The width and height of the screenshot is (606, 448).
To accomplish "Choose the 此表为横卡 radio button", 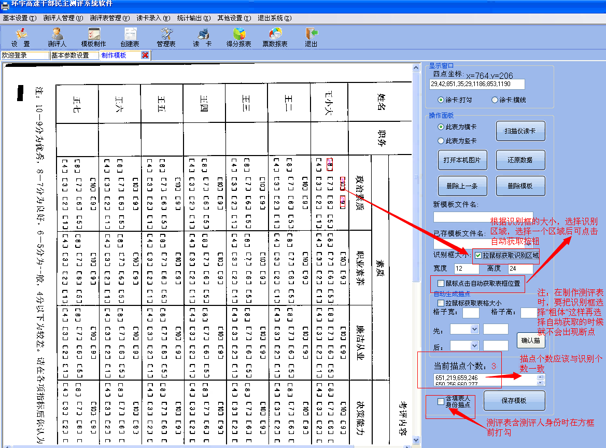I will click(x=441, y=127).
